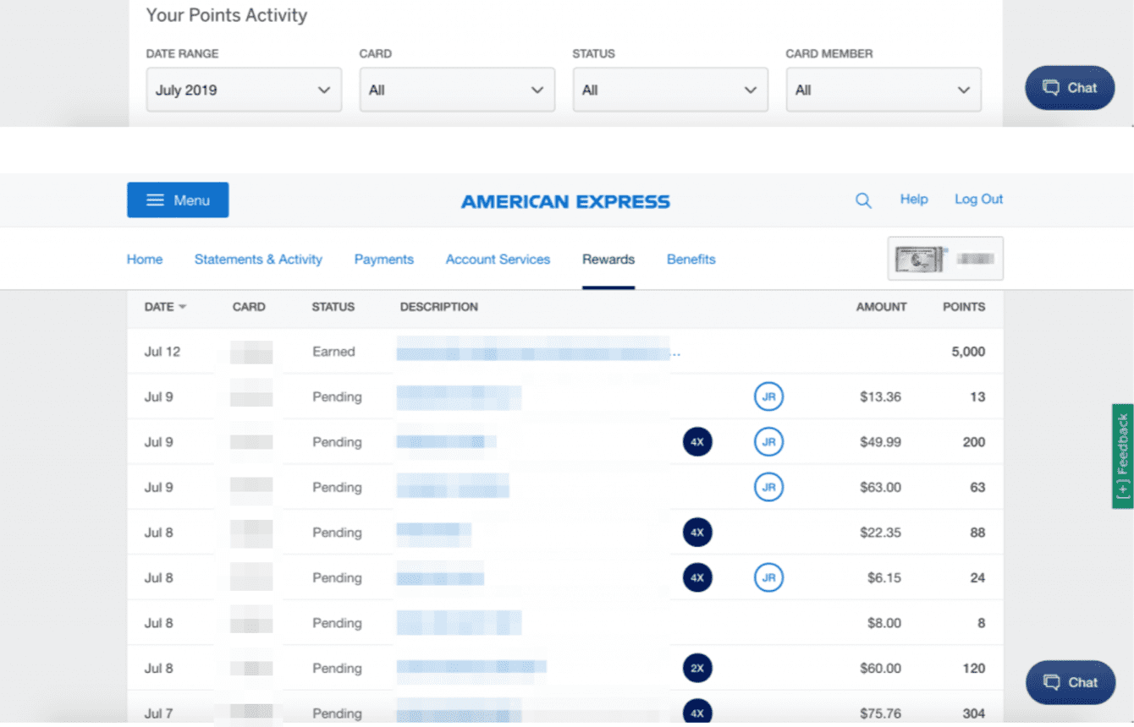Click the JR badge on the $63.00 row
Screen dimensions: 1134x727
pyautogui.click(x=768, y=487)
